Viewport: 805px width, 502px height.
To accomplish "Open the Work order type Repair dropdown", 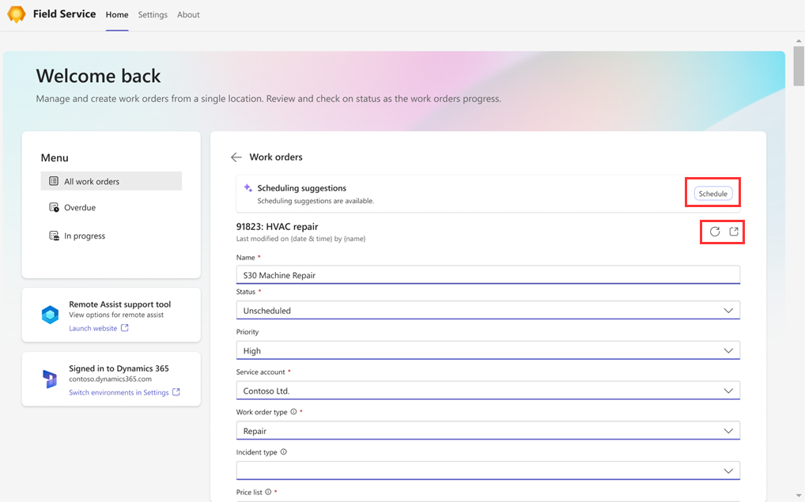I will point(488,430).
